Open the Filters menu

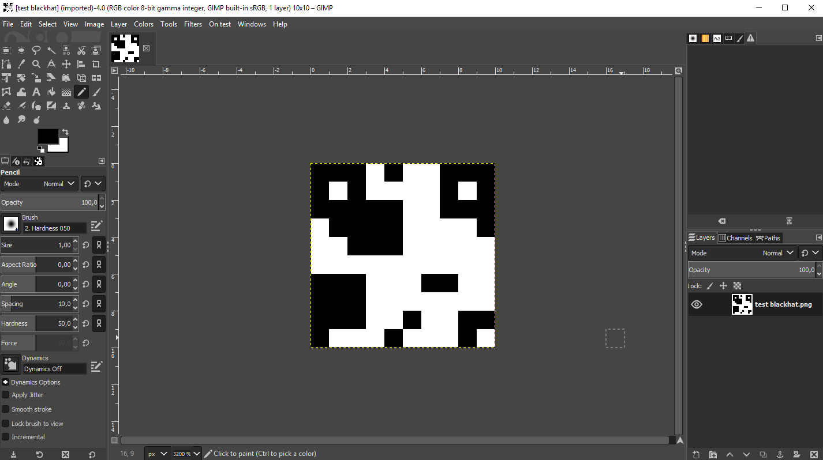pyautogui.click(x=193, y=24)
